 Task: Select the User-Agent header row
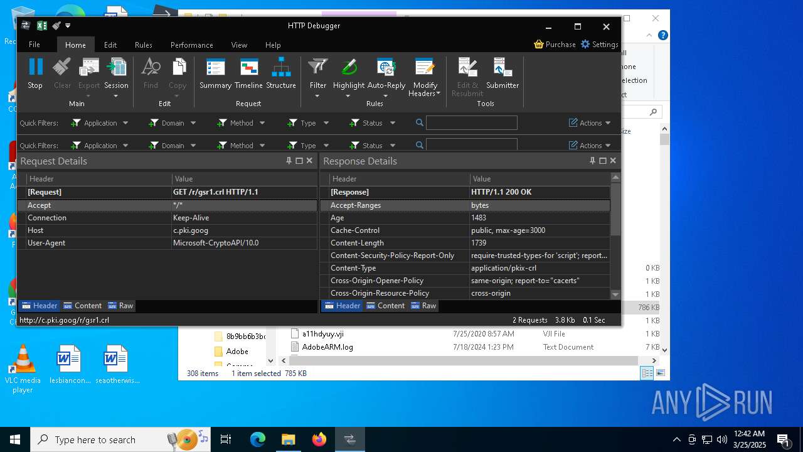point(168,243)
